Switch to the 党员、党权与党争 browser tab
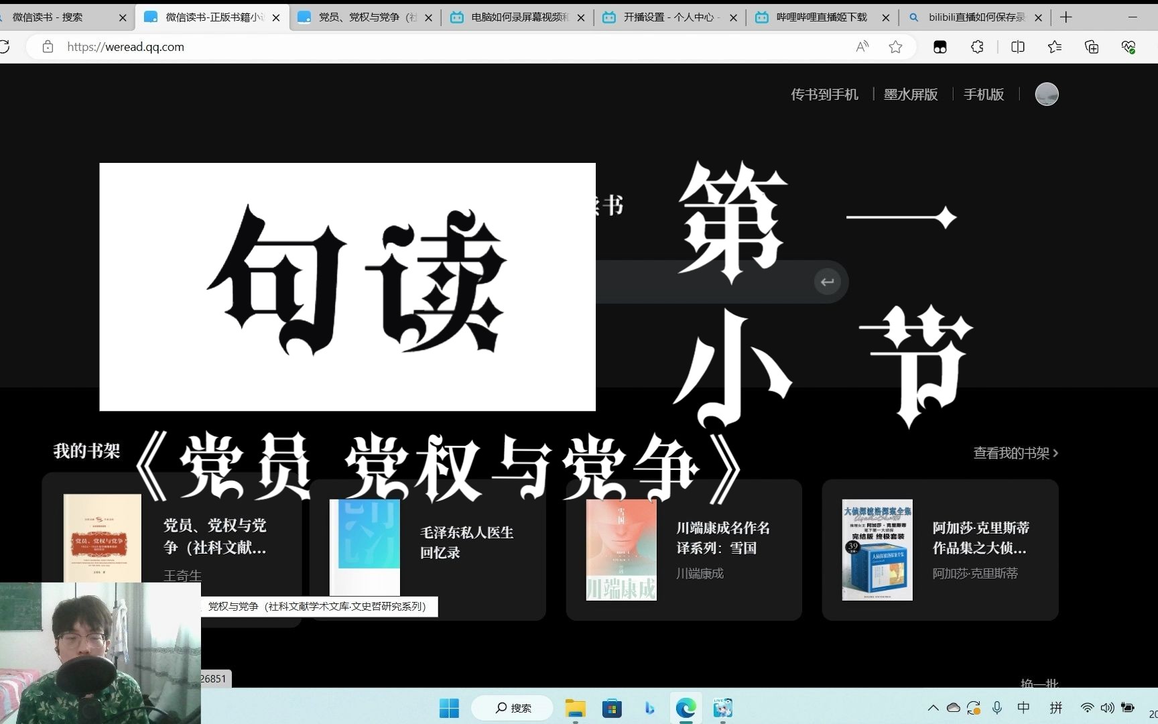 (366, 17)
